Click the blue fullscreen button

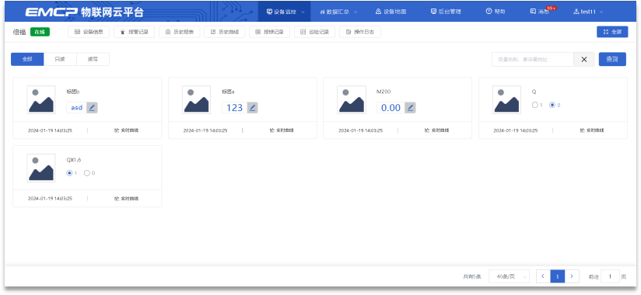612,32
